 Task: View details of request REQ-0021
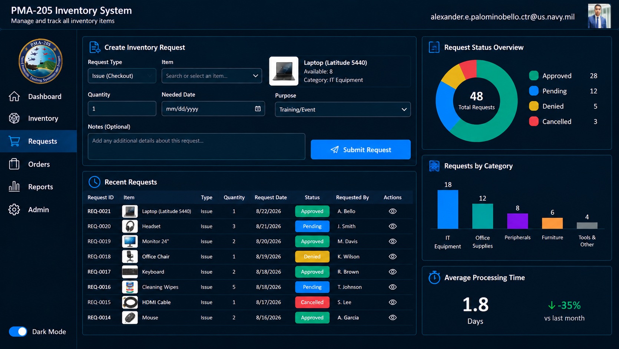(393, 211)
